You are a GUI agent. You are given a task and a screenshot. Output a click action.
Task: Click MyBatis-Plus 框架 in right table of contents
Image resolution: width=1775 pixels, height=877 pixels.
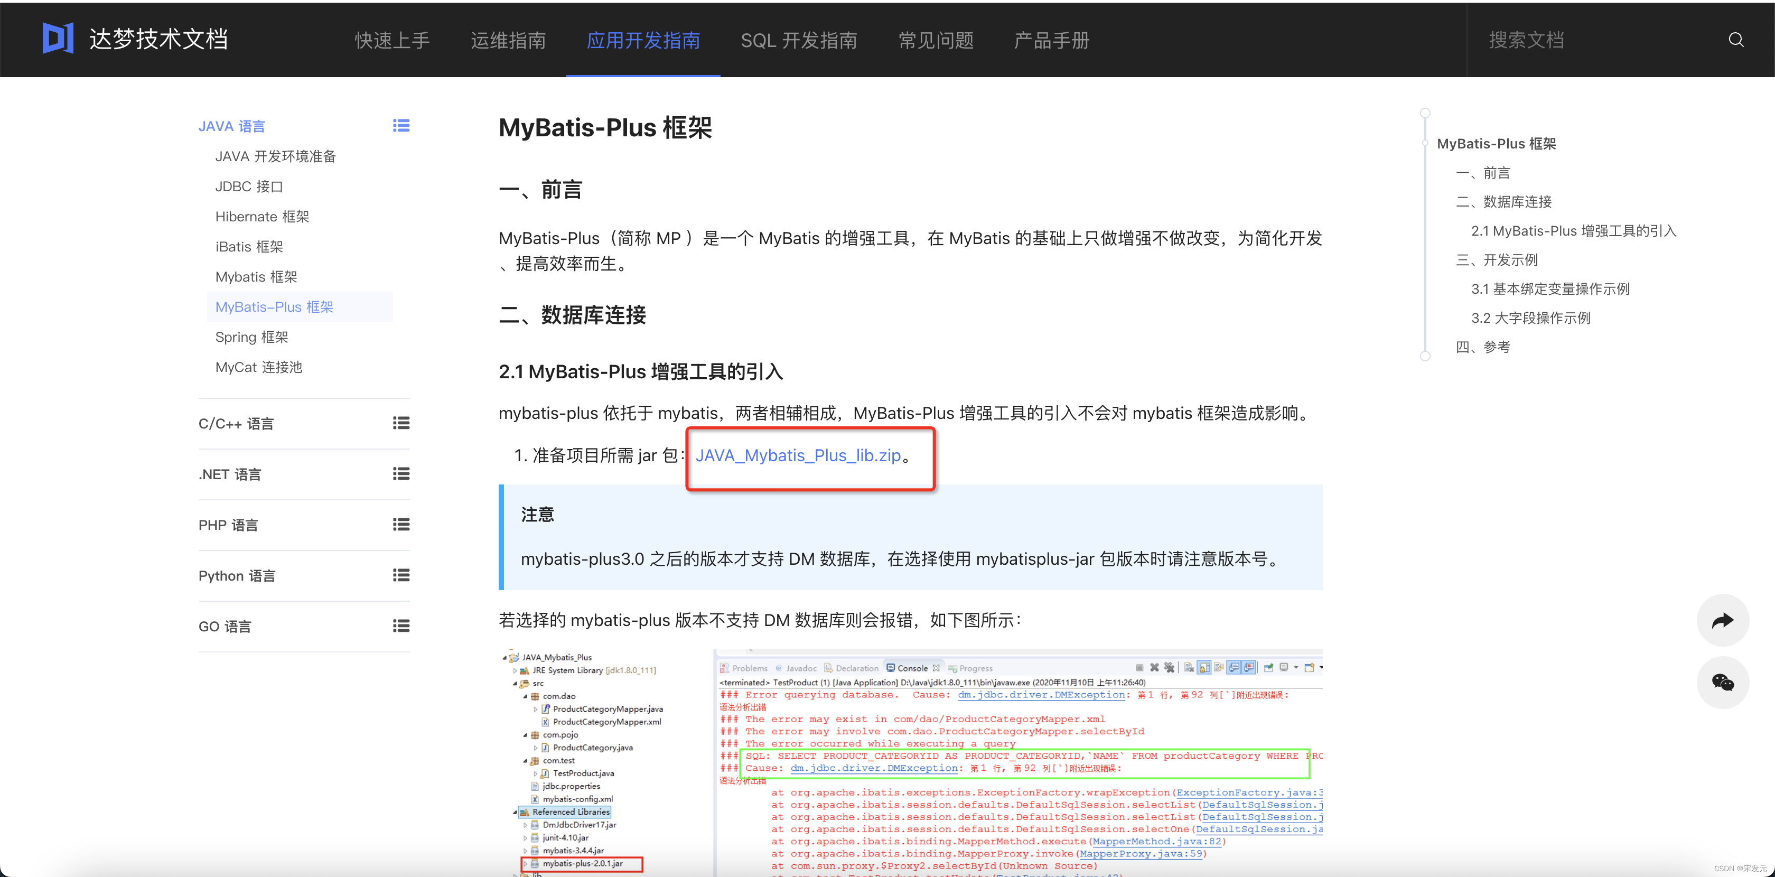[1497, 143]
